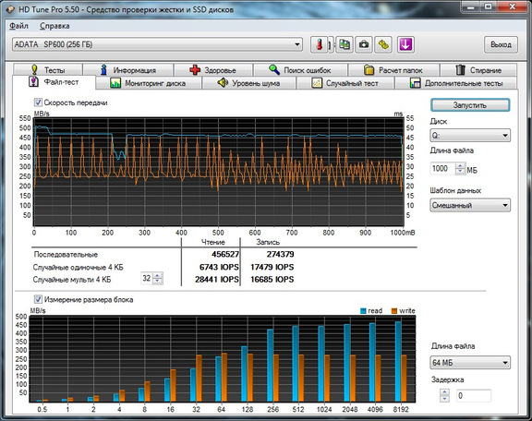Screen dimensions: 532x421
Task: Open the Шаблон данных Смешанный dropdown
Action: pyautogui.click(x=470, y=205)
